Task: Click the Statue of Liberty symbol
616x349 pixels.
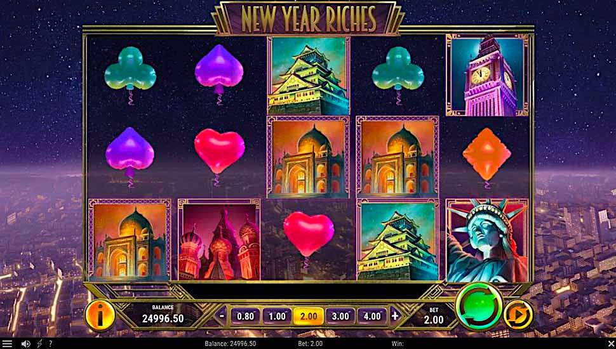Action: coord(487,240)
